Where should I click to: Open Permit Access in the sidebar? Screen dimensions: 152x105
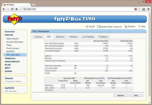(12, 48)
